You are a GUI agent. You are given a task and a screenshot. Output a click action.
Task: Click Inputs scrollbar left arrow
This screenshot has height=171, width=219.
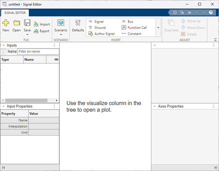pyautogui.click(x=3, y=101)
